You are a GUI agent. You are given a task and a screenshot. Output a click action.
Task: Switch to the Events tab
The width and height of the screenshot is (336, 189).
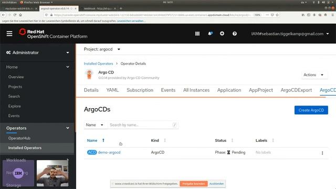[168, 90]
